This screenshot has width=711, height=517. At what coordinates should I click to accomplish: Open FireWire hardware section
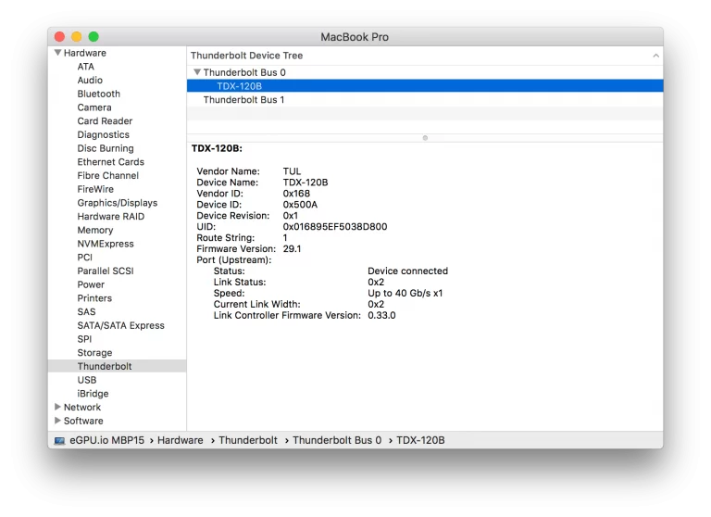coord(95,189)
